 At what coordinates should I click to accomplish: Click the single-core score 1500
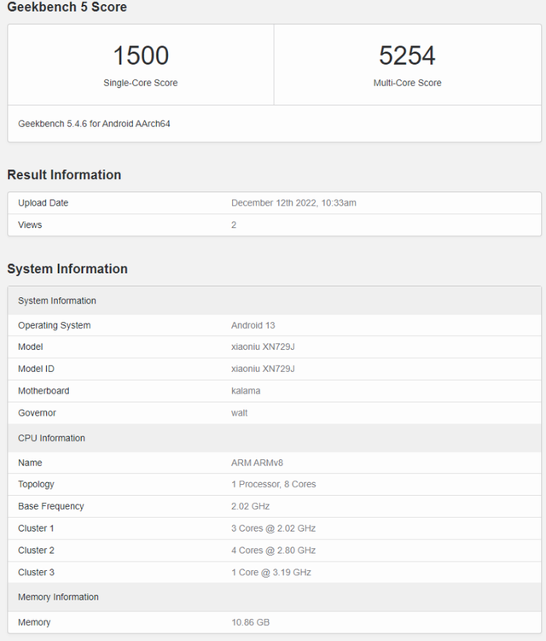[141, 56]
